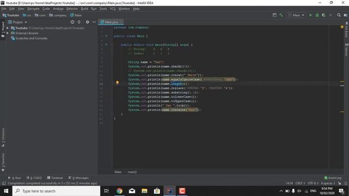
Task: Click yellow warning stripe near line 13 in scrollbar
Action: [342, 81]
